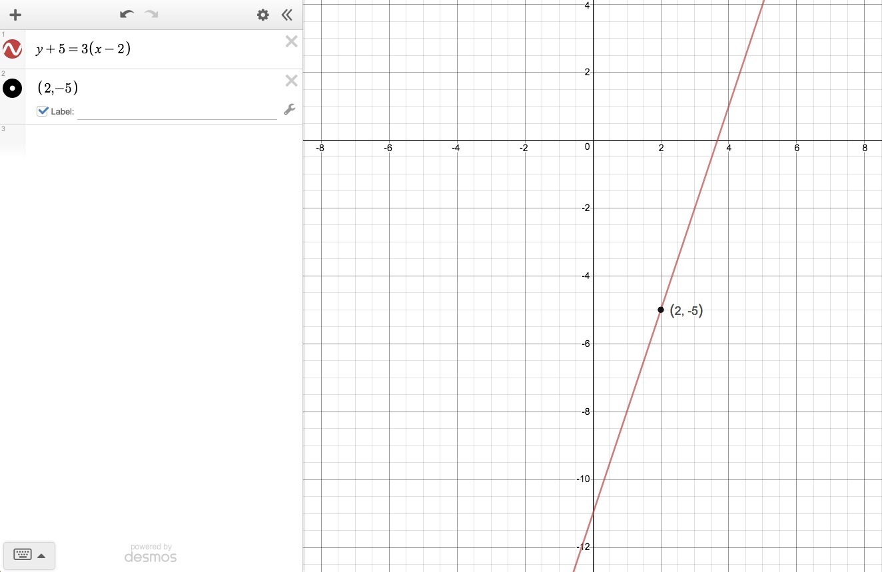882x572 pixels.
Task: Click the y-axis label -6
Action: tap(586, 344)
